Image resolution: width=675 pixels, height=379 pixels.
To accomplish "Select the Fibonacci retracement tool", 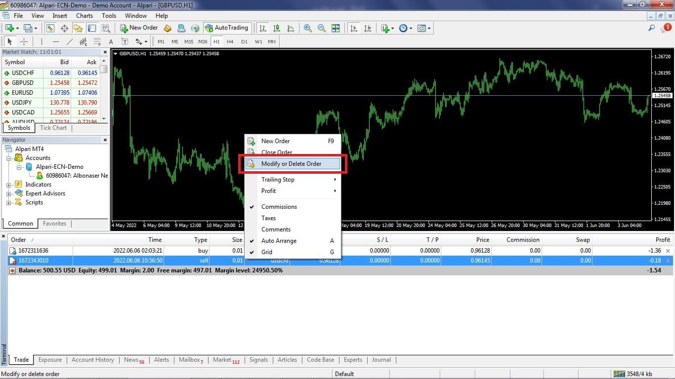I will pyautogui.click(x=97, y=41).
